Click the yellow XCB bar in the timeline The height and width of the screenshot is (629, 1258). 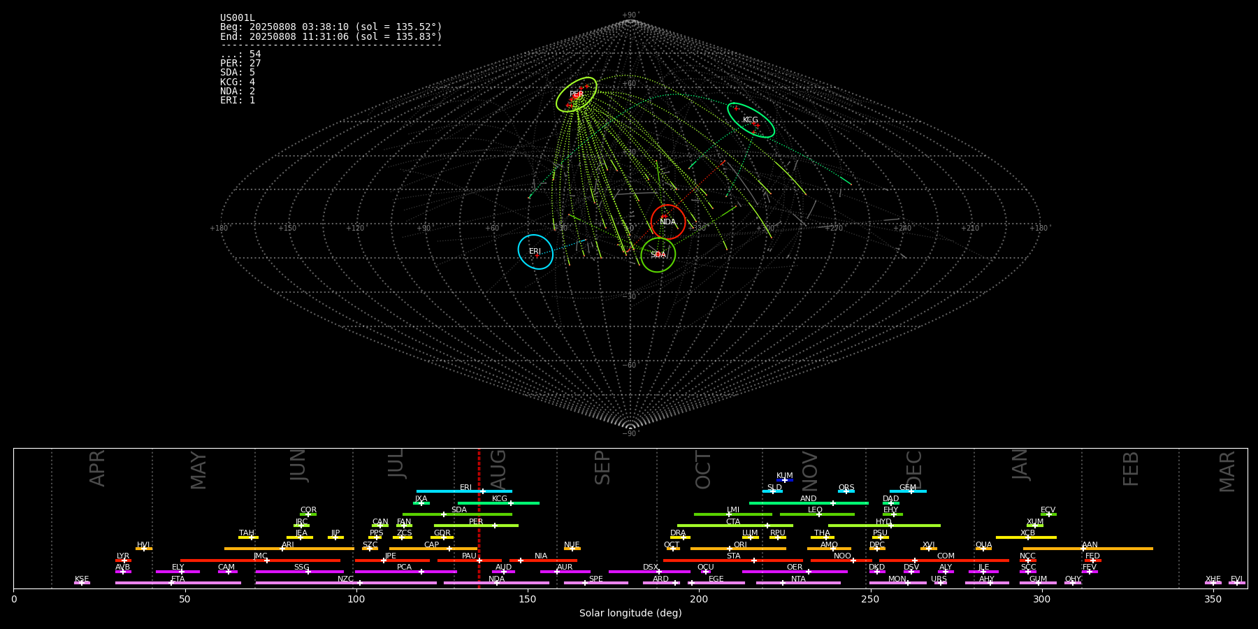point(1026,537)
